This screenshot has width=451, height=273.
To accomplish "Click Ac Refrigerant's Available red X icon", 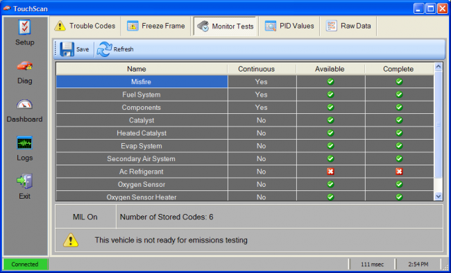I will tap(330, 172).
